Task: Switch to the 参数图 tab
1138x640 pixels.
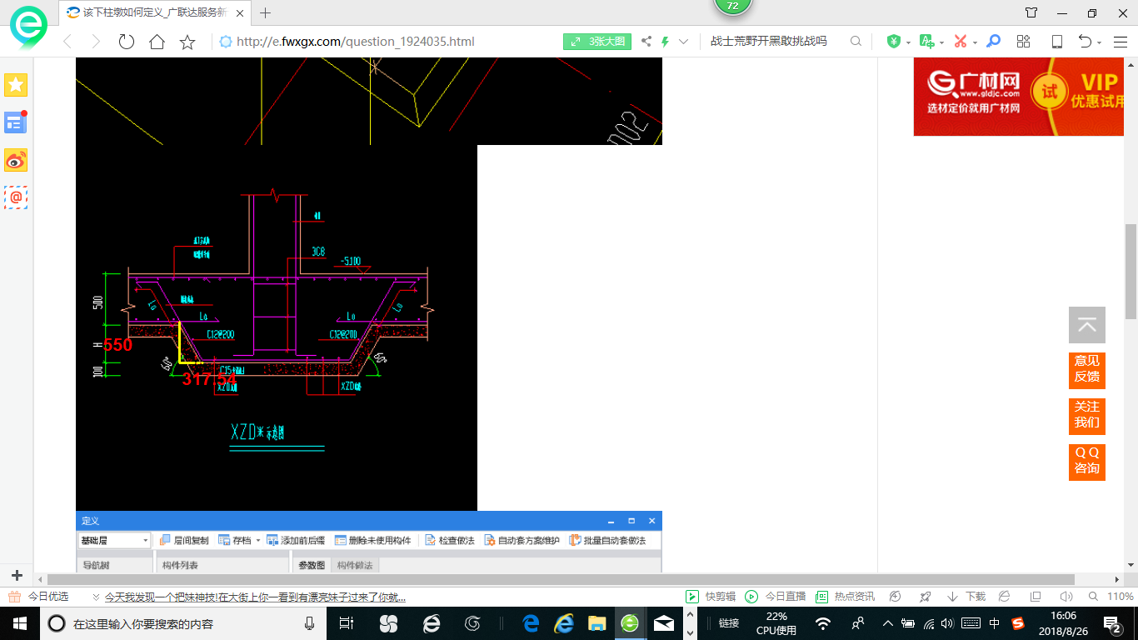Action: click(x=311, y=565)
